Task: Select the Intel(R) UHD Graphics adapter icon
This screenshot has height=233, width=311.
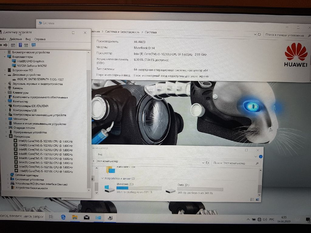Action: 14,61
